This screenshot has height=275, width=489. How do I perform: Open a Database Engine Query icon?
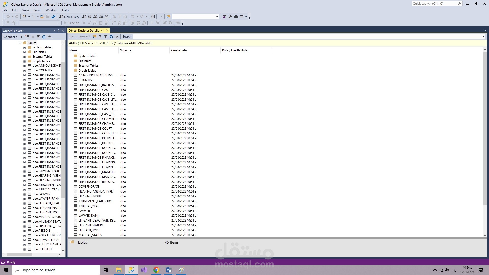tap(84, 17)
